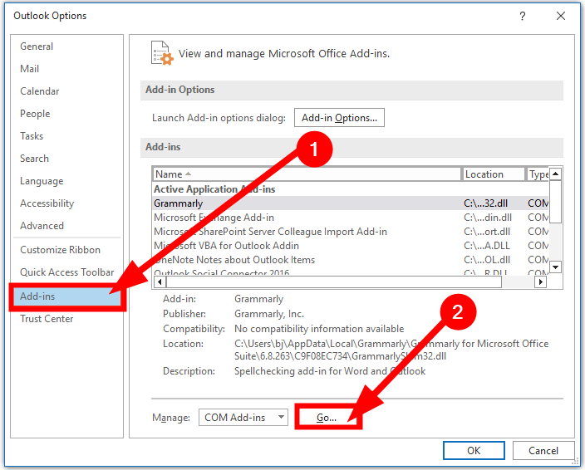Click the list scroll up arrow
Screen dimensions: 585x470
click(556, 174)
